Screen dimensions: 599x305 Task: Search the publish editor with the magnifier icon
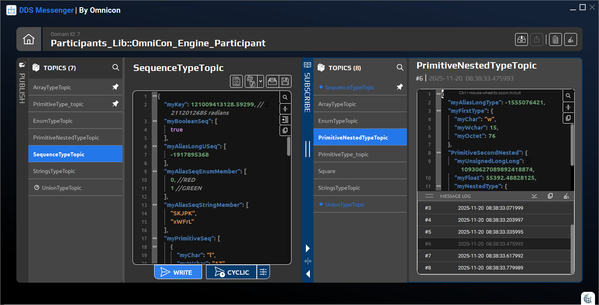click(285, 97)
